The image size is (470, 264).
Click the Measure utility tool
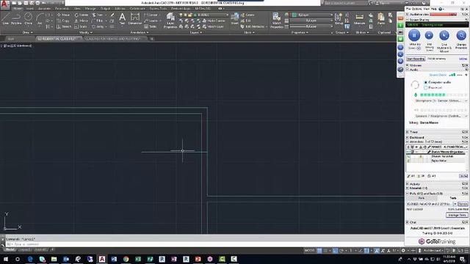(x=359, y=18)
